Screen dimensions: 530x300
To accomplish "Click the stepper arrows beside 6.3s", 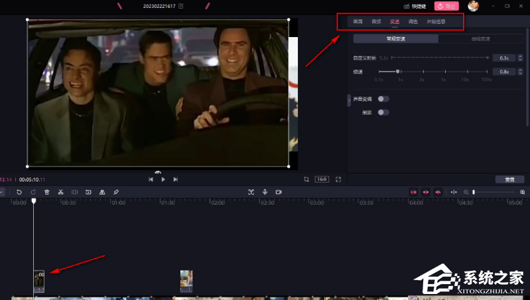I will (x=520, y=58).
